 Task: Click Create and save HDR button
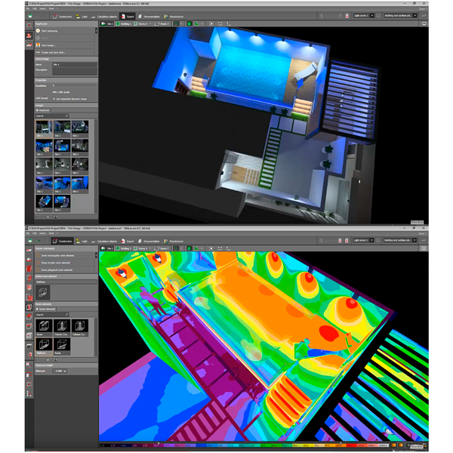coord(57,51)
